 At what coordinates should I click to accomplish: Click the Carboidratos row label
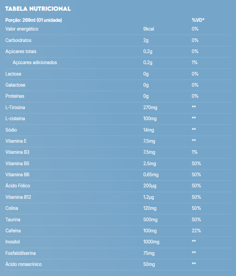[18, 40]
